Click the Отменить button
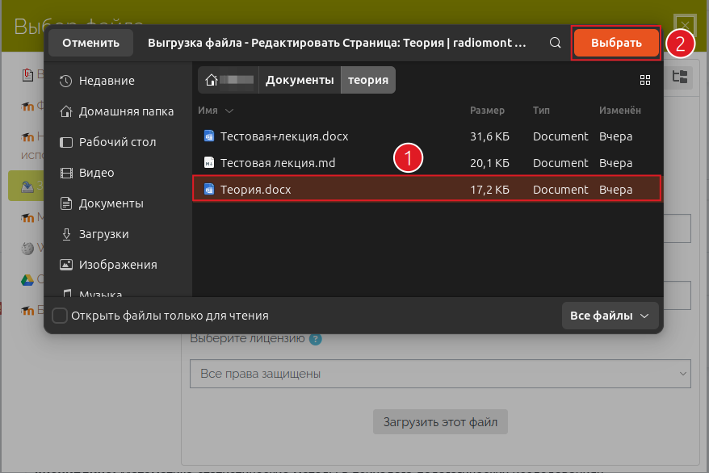The image size is (709, 473). point(90,43)
